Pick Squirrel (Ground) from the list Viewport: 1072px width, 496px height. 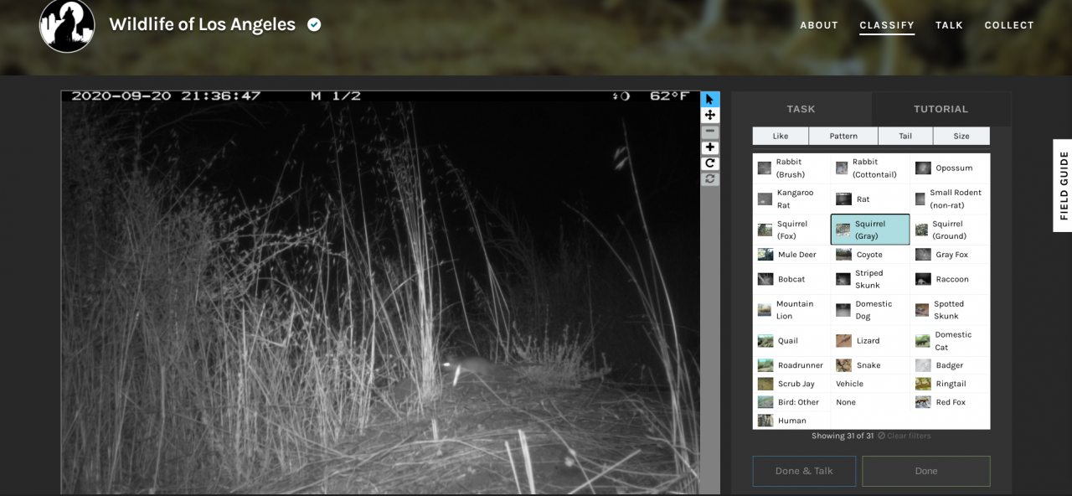pyautogui.click(x=950, y=230)
